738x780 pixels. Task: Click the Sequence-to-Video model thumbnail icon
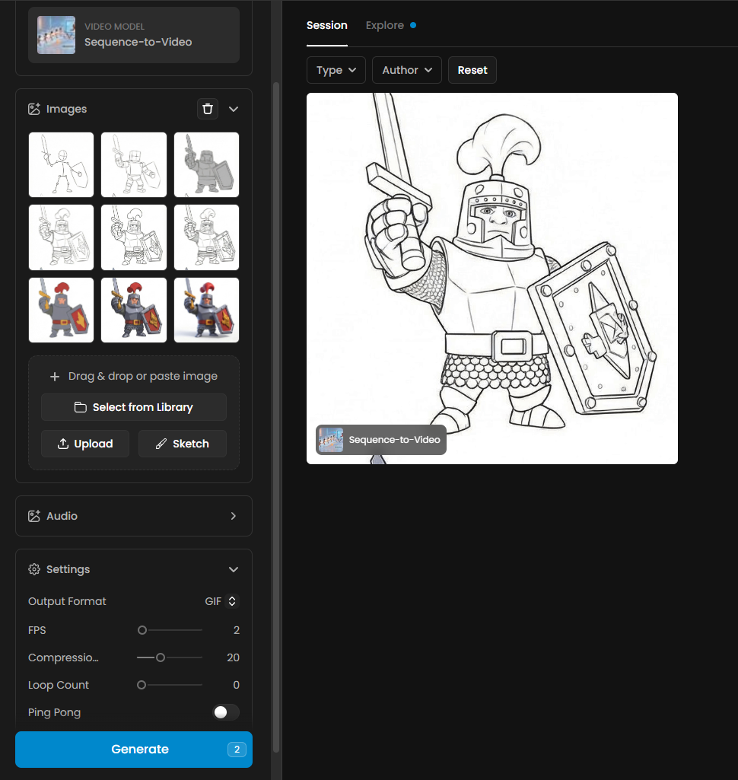tap(56, 35)
